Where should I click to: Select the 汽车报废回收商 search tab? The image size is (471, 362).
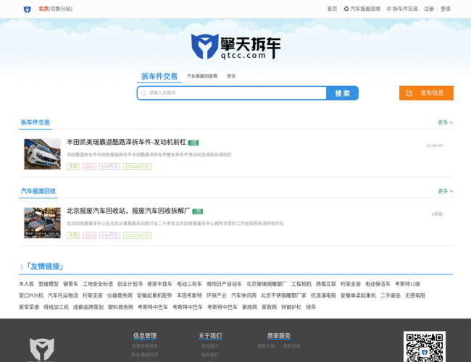202,76
